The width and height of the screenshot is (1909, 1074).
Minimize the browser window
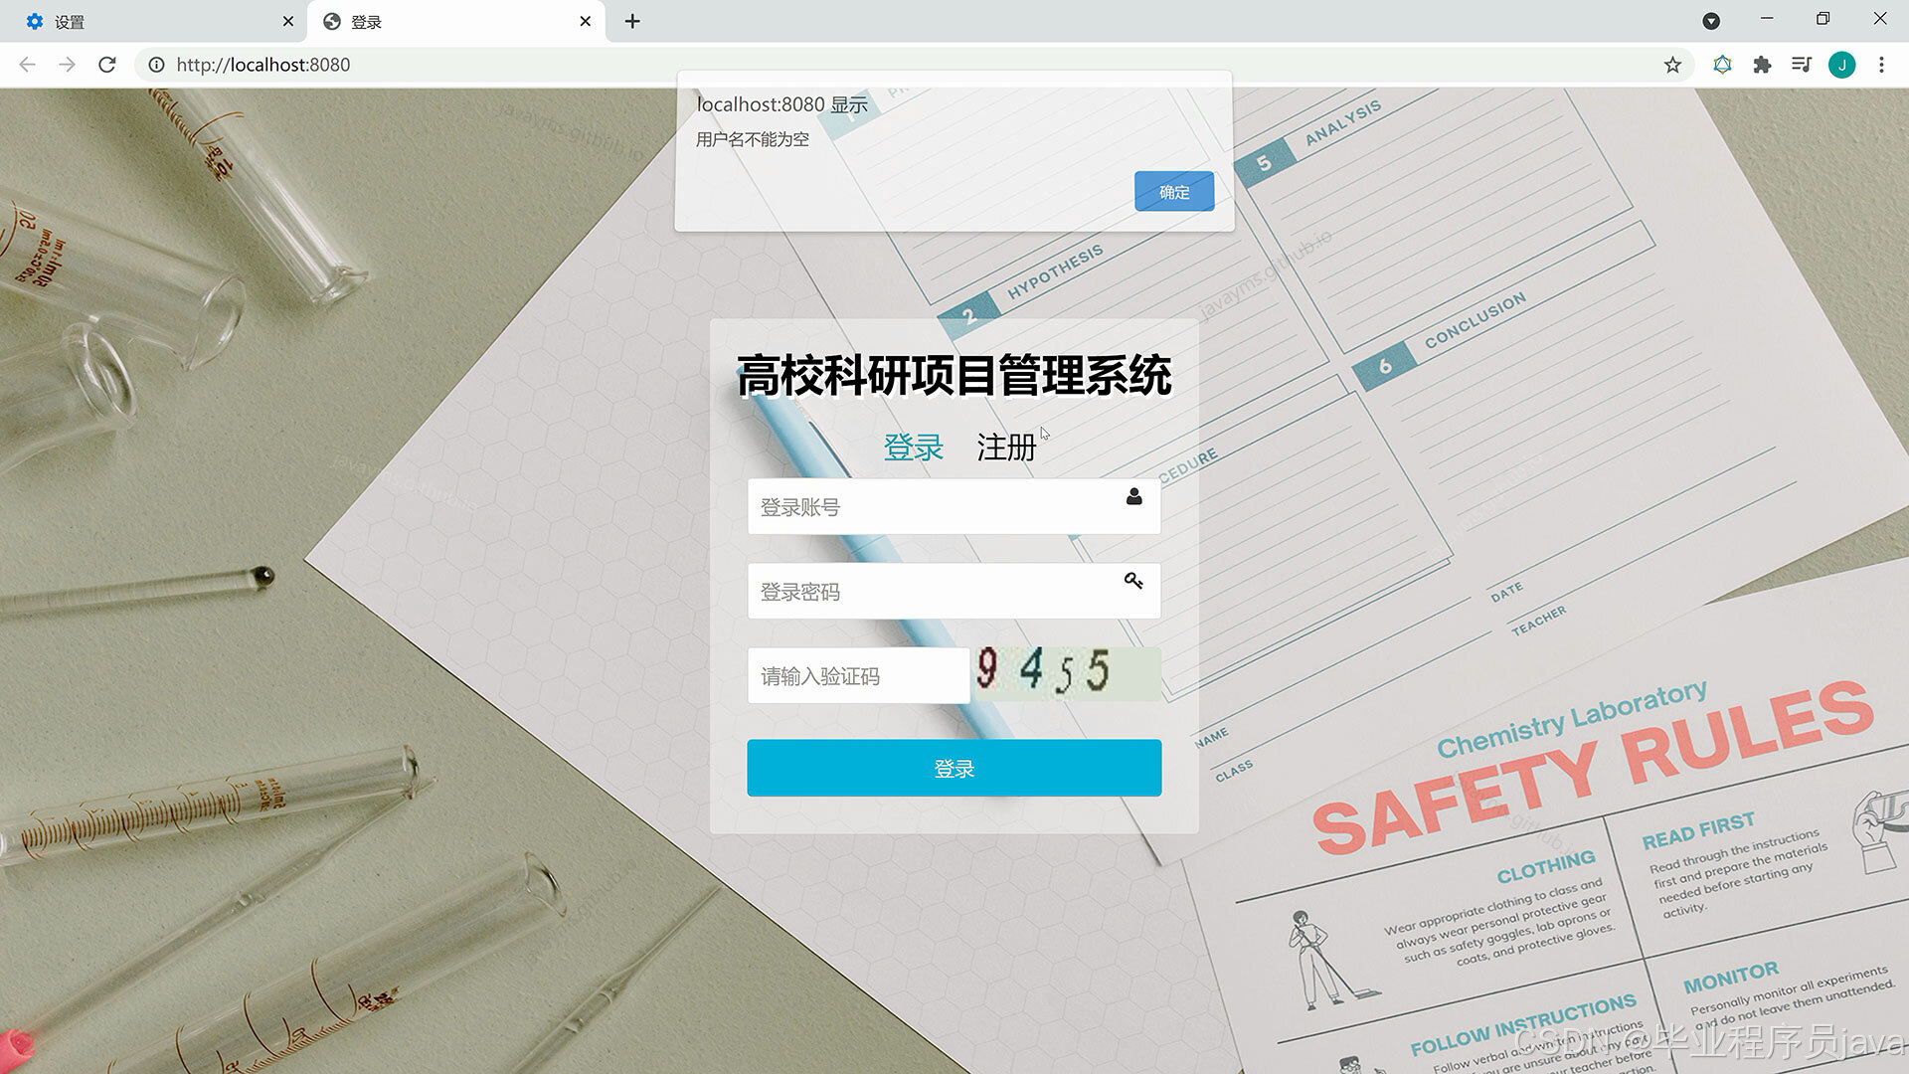[1767, 19]
